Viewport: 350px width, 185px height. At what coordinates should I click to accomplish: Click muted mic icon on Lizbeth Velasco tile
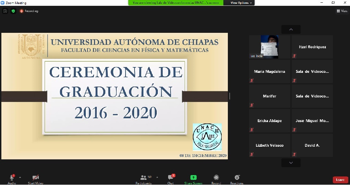click(x=252, y=154)
